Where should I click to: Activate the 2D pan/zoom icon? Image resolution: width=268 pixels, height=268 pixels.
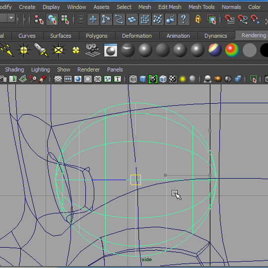tap(32, 79)
